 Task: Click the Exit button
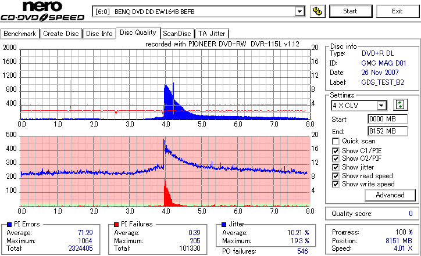(397, 11)
